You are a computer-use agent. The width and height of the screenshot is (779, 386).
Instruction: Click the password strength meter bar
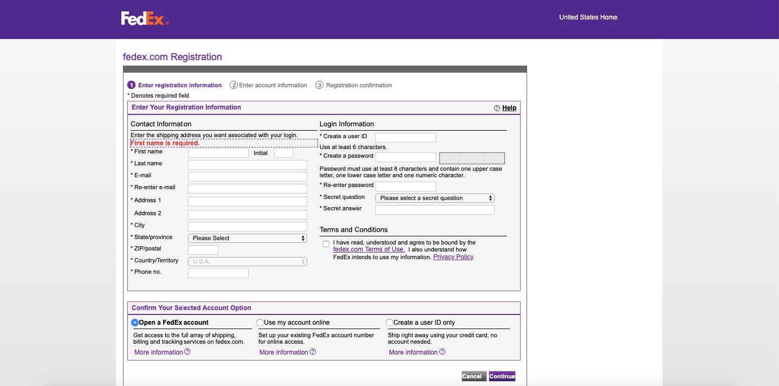coord(472,158)
